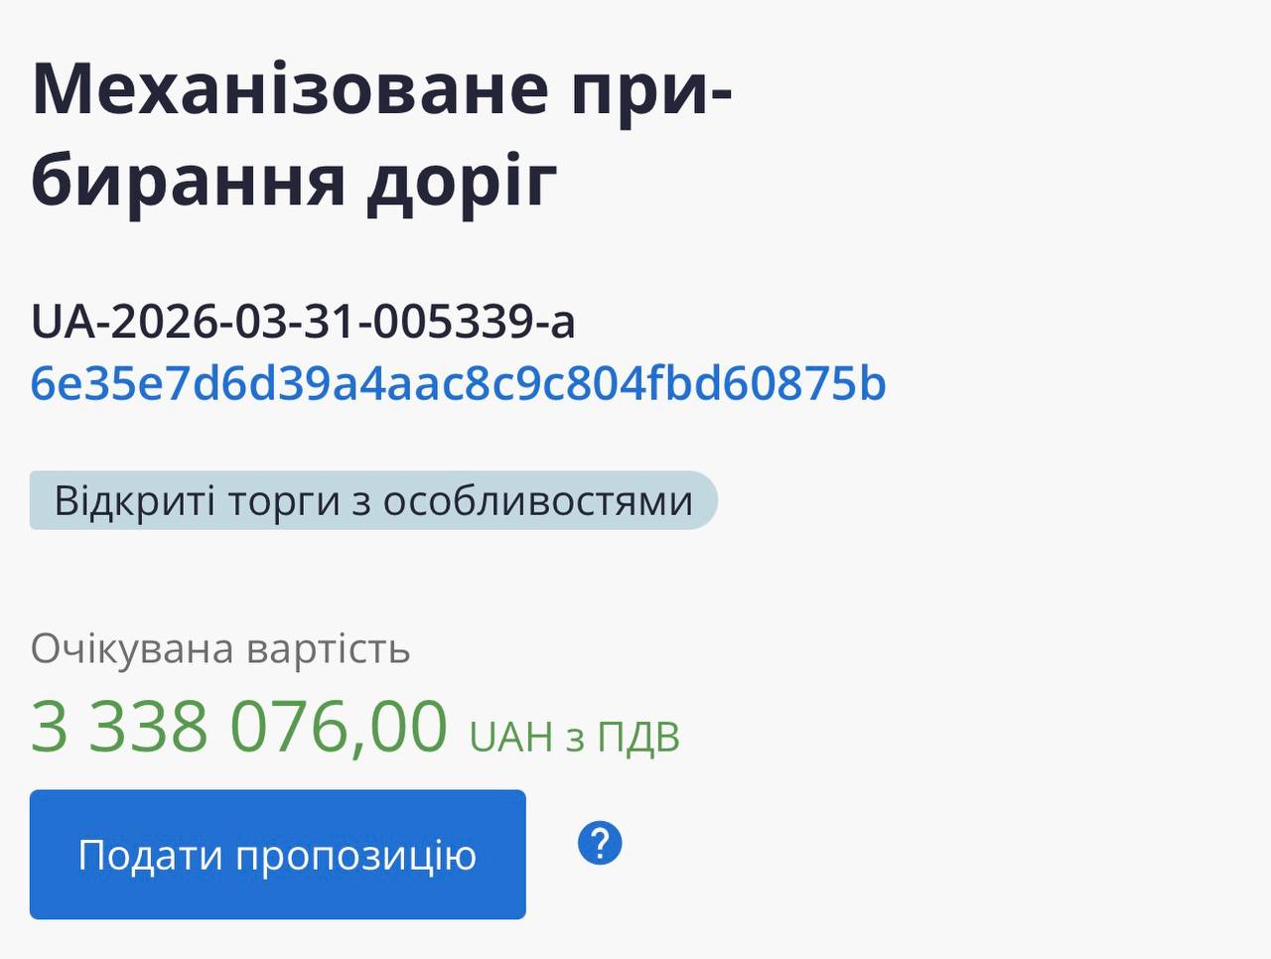Click the word "пропозицію" on the blue button
The height and width of the screenshot is (959, 1271).
click(x=356, y=856)
